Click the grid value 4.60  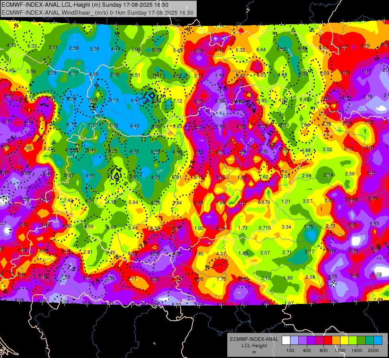(x=94, y=74)
